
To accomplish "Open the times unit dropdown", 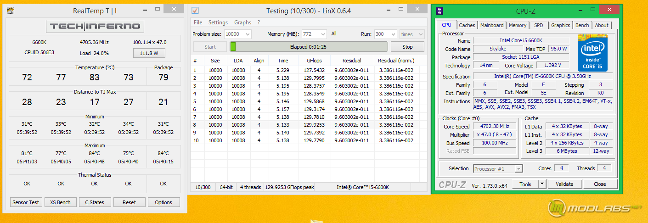I will 412,34.
